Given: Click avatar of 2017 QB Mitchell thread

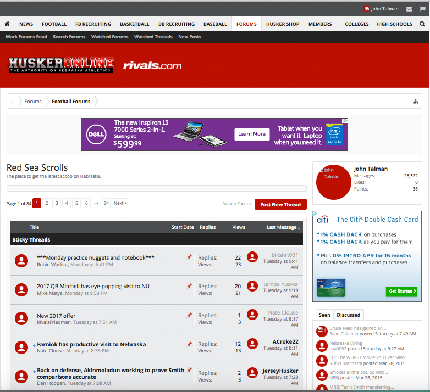Looking at the screenshot, I should click(21, 290).
